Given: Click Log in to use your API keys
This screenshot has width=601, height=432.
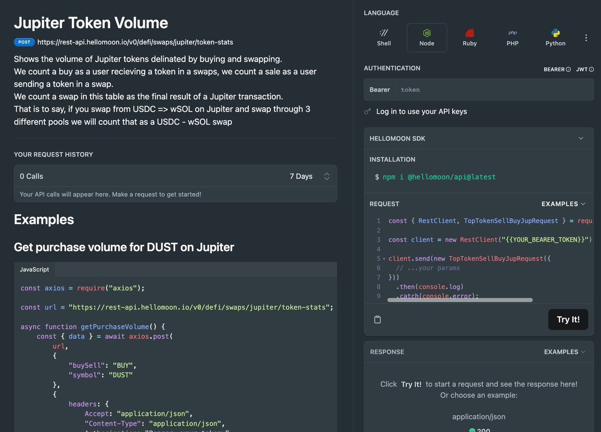Looking at the screenshot, I should tap(422, 112).
